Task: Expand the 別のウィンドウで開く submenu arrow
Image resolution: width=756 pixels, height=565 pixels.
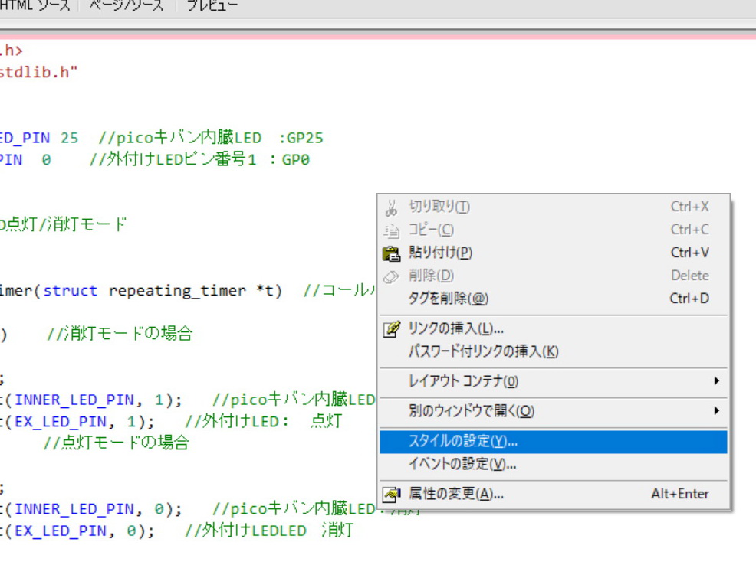Action: click(x=716, y=411)
